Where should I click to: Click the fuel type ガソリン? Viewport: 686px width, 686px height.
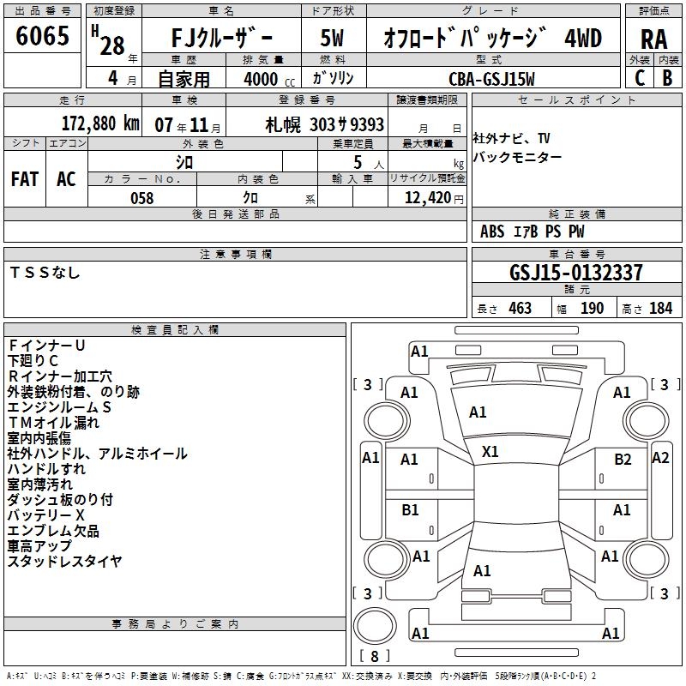tap(333, 78)
